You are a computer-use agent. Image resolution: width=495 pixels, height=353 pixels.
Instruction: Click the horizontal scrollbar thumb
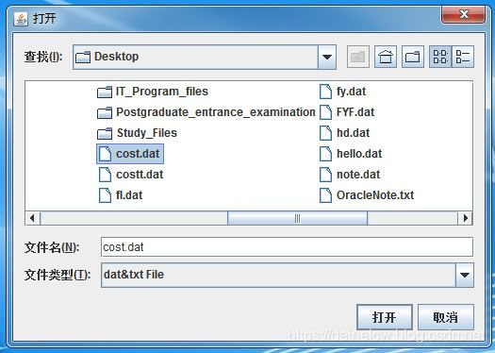pos(297,218)
